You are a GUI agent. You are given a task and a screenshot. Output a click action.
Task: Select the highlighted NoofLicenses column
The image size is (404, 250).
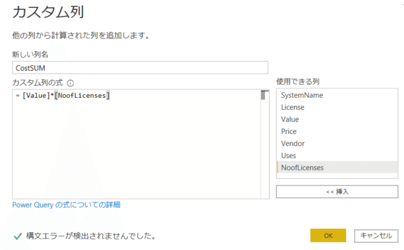coord(302,168)
